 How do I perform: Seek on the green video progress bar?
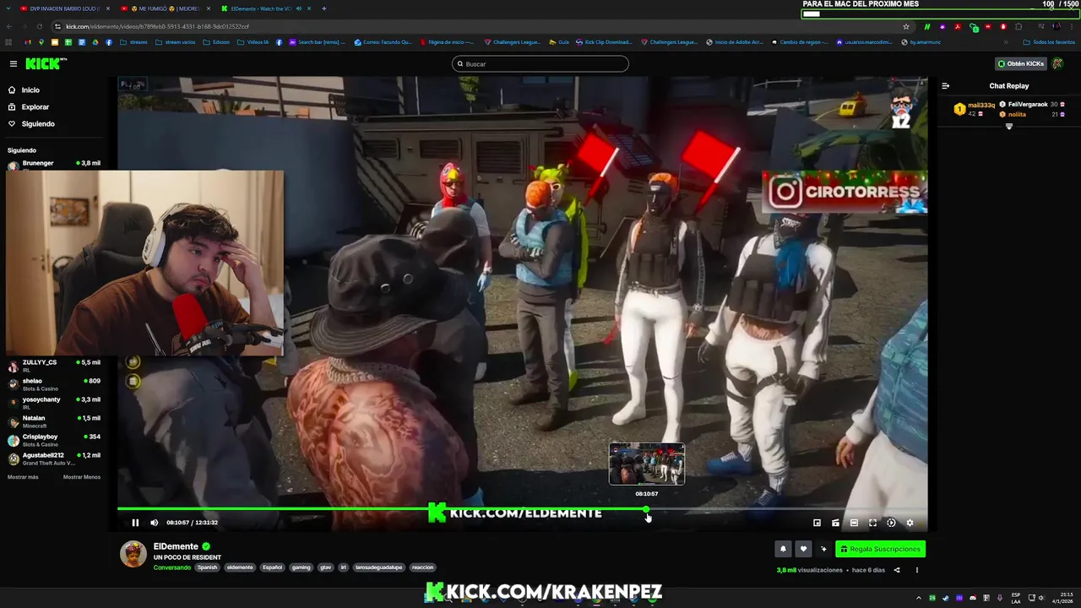click(522, 509)
